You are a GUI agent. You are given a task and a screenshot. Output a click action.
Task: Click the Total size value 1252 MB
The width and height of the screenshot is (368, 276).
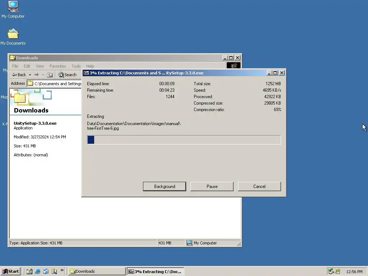coord(273,83)
